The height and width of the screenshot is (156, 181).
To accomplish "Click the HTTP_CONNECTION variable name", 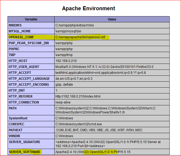I will click(x=24, y=102).
